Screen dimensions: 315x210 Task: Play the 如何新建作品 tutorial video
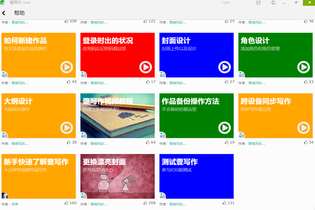67,67
